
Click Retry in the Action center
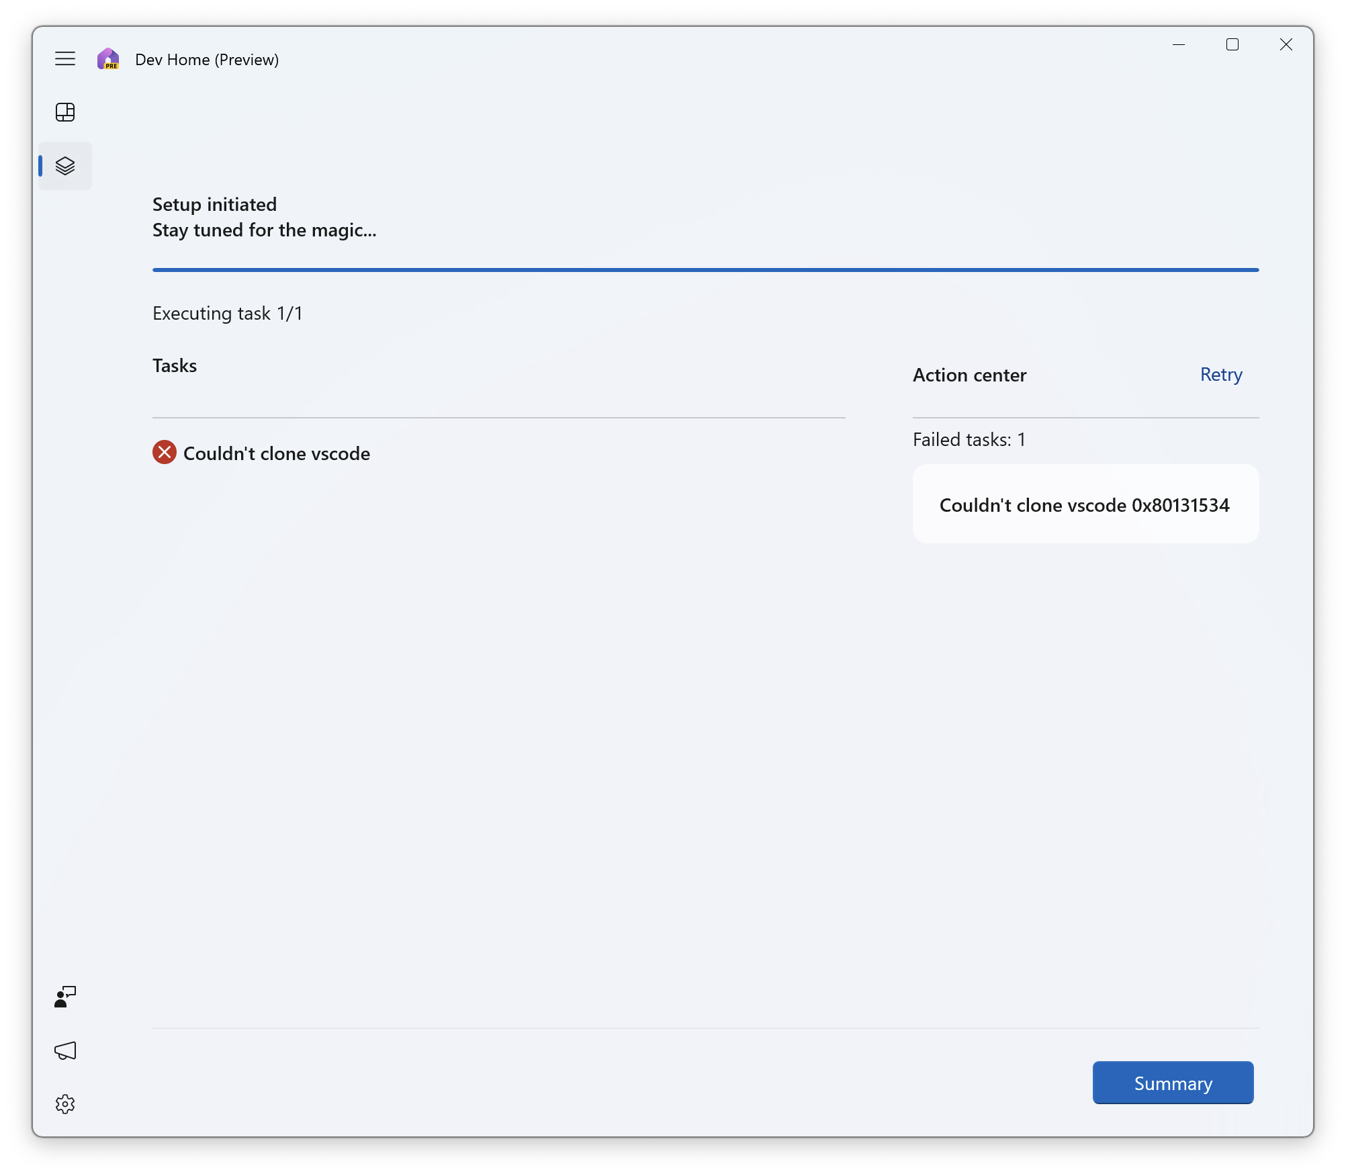(1220, 374)
